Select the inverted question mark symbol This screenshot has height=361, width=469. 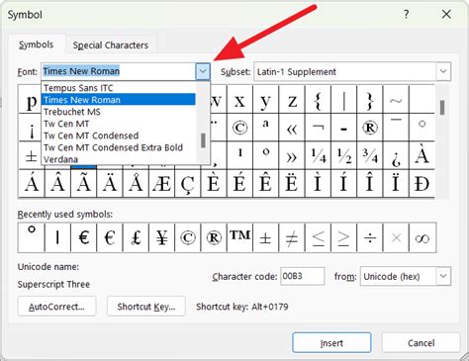click(x=396, y=155)
